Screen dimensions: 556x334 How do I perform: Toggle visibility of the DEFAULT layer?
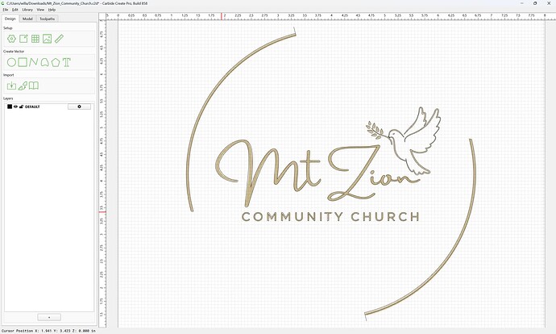coord(15,106)
